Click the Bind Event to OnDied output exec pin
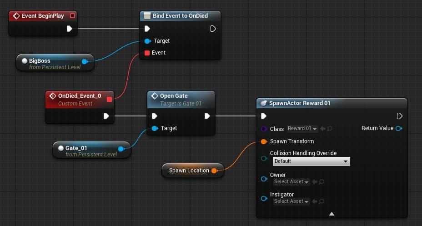 tap(213, 29)
